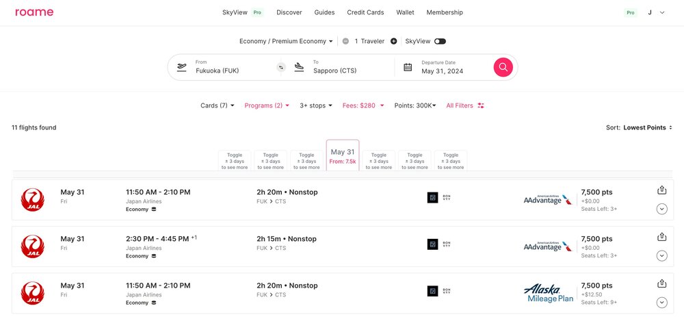The image size is (684, 317).
Task: Click the roame logo
Action: pyautogui.click(x=34, y=12)
